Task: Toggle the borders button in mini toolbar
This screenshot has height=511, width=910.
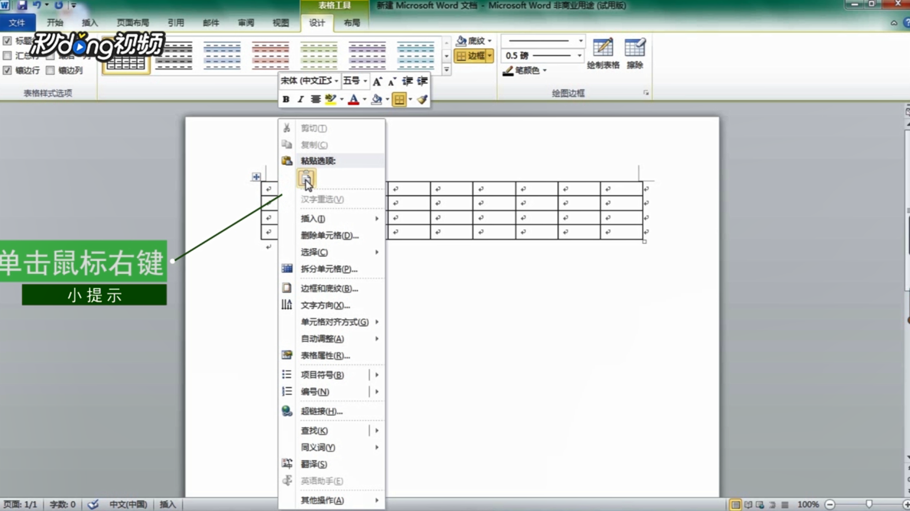Action: click(x=399, y=100)
